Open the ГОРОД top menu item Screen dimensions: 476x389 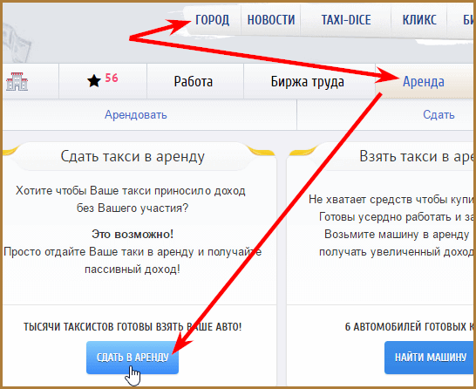tap(212, 20)
